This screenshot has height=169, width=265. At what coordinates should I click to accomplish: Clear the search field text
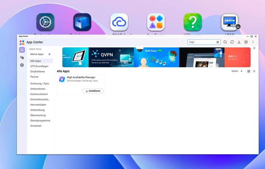tap(218, 42)
